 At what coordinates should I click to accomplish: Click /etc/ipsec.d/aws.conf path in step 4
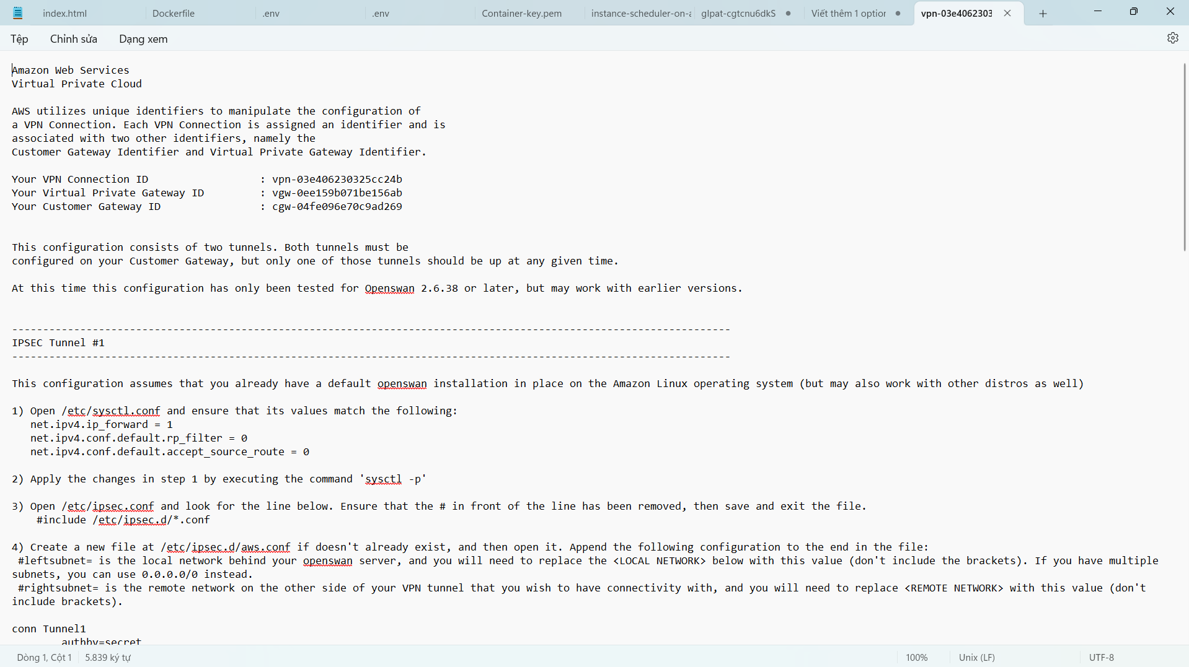coord(226,547)
